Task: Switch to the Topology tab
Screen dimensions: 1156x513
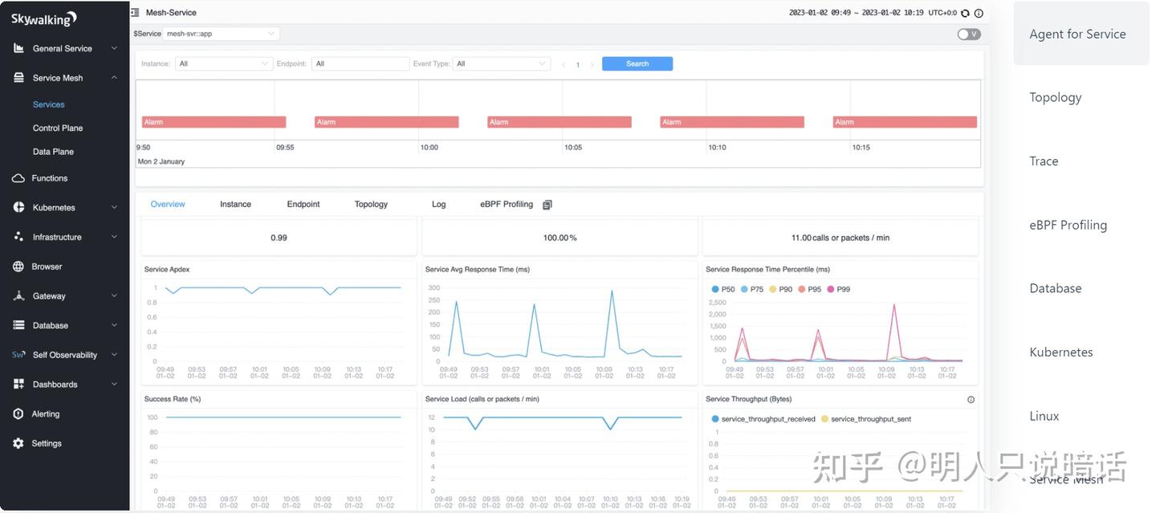Action: coord(371,204)
